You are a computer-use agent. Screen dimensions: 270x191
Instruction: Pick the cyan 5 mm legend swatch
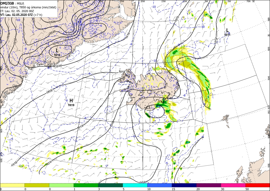pos(135,185)
